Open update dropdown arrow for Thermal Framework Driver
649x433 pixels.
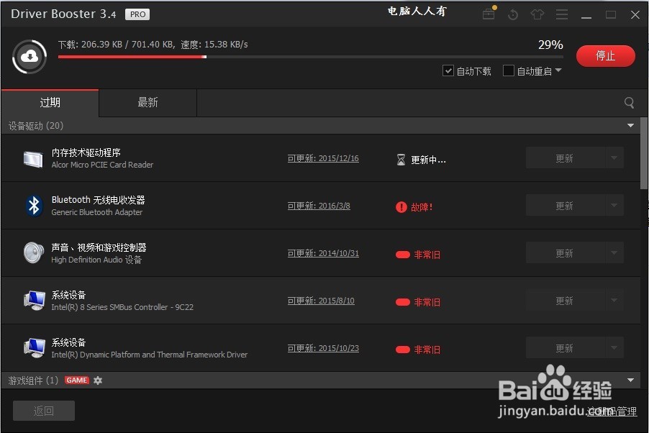[614, 347]
